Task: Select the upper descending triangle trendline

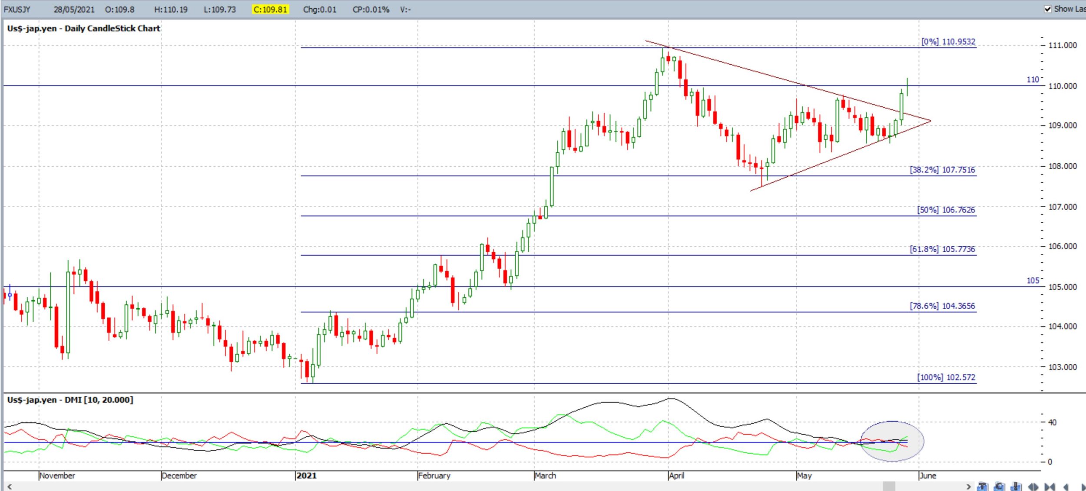Action: pos(788,80)
